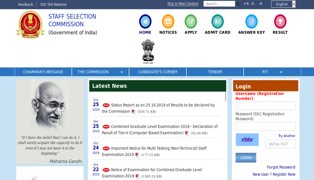Click the (1365.52 KB) file size text
The width and height of the screenshot is (314, 180).
[151, 176]
